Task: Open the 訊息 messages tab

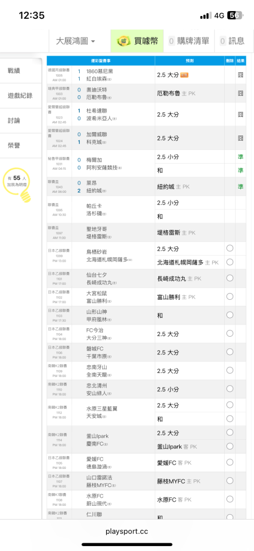Action: [232, 41]
